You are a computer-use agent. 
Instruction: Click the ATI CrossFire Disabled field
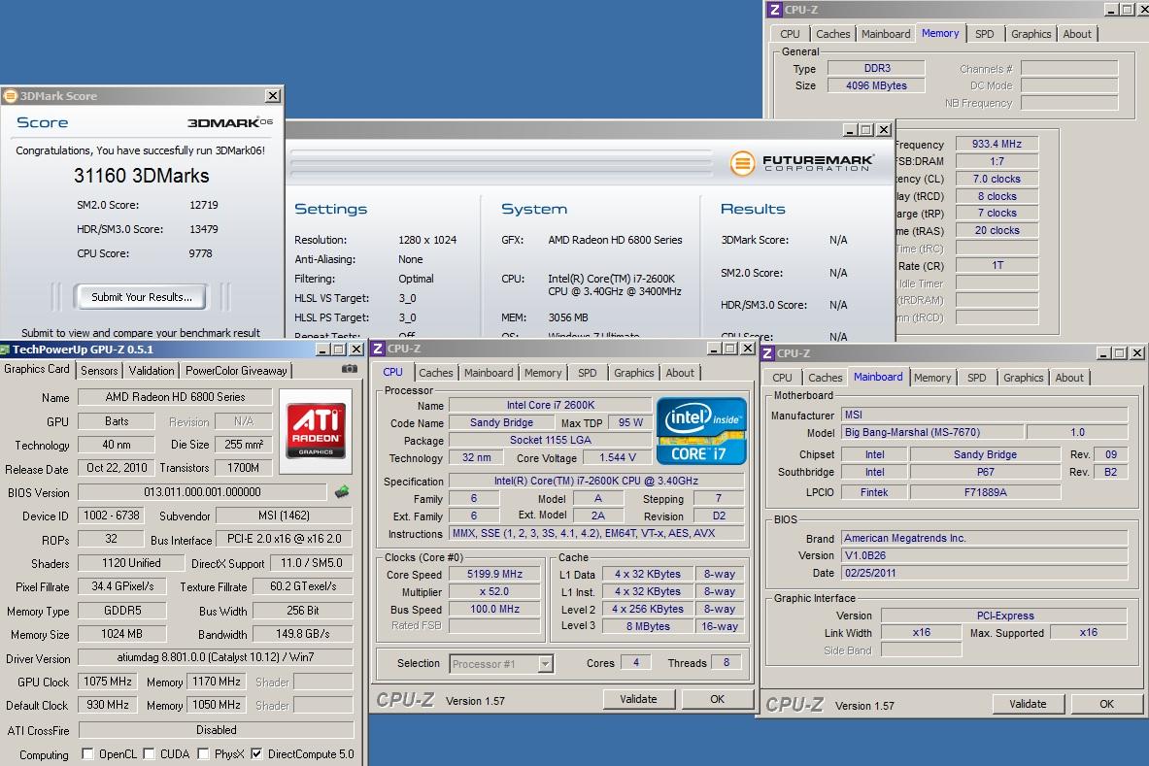point(217,730)
